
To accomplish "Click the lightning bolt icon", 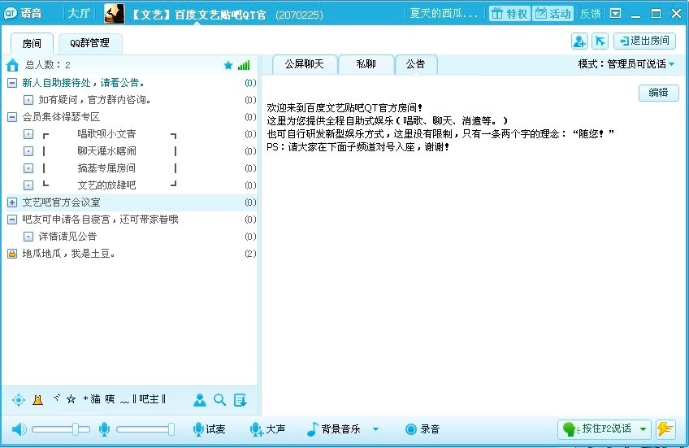I will [665, 428].
